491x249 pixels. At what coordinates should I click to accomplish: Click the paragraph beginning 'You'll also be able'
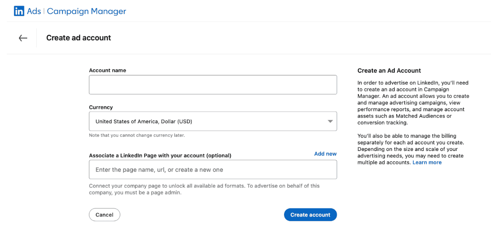[411, 149]
